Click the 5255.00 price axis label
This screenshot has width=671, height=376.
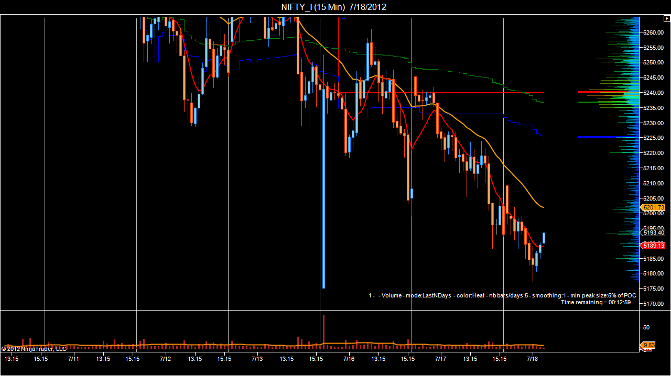click(x=653, y=48)
